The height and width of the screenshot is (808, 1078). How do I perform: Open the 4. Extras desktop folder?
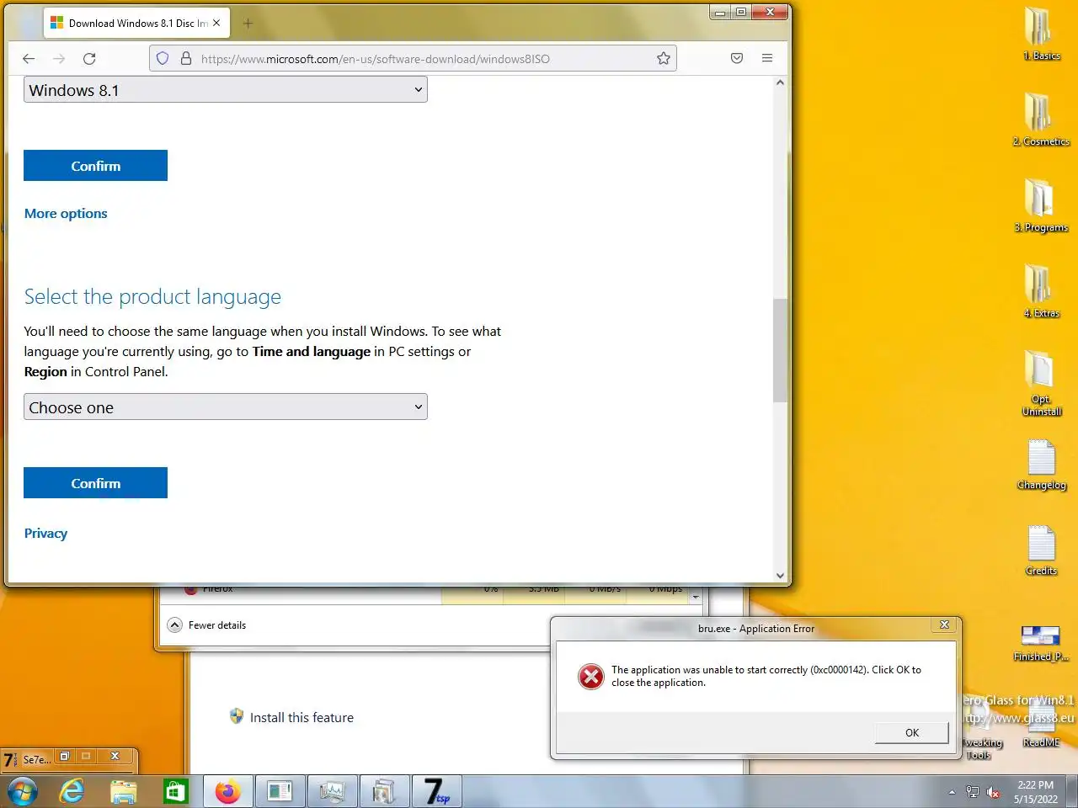click(x=1041, y=291)
